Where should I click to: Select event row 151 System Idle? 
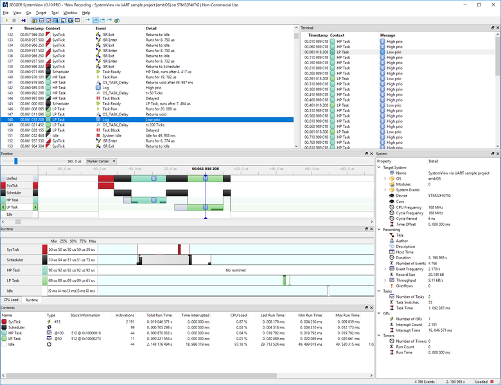click(147, 135)
